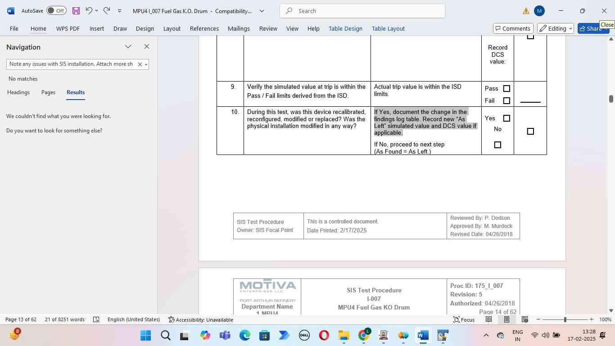
Task: Open the Navigation pane options chevron
Action: (128, 46)
